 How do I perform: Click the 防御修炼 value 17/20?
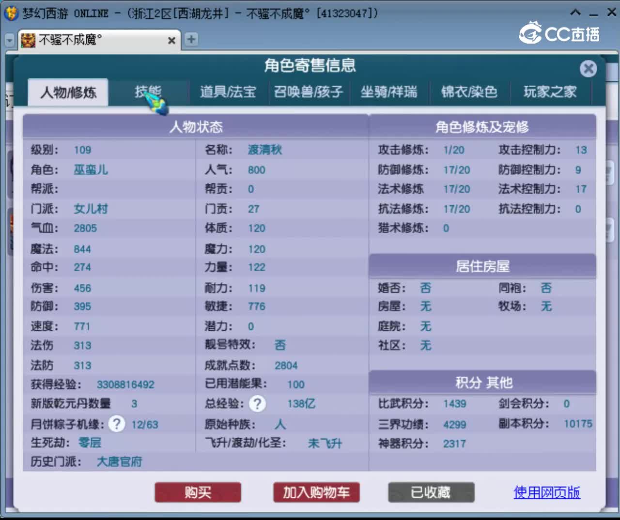457,170
